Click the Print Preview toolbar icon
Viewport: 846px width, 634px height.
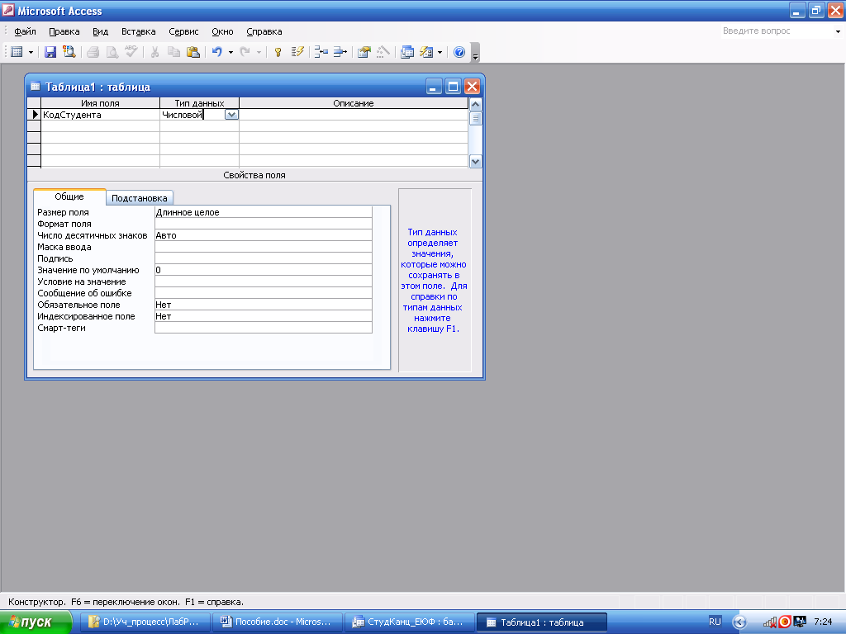point(112,52)
